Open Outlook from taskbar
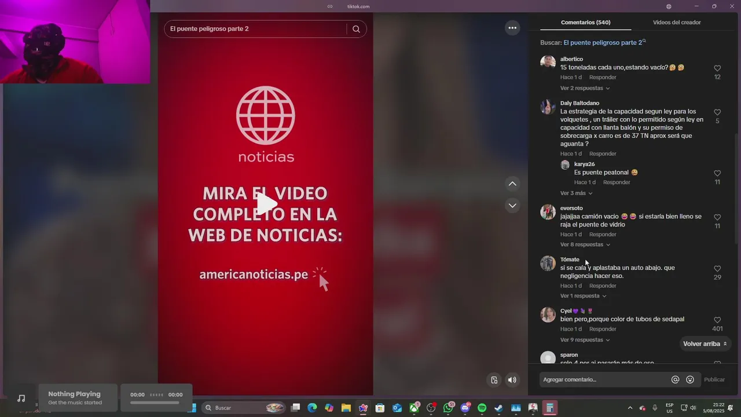741x417 pixels. tap(397, 408)
